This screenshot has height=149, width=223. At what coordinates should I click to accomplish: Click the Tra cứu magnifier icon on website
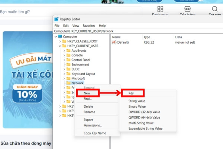[x=214, y=9]
